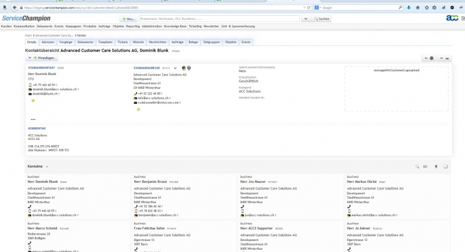Click mail icon next to info@acc-solutions.ch

[x=135, y=98]
